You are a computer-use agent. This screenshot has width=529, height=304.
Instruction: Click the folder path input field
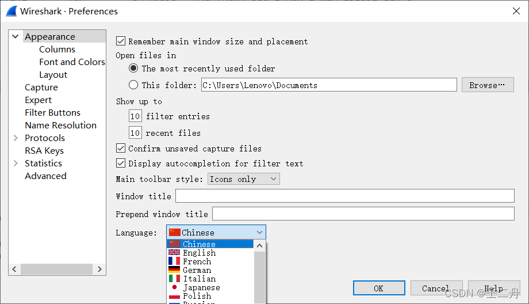pos(329,85)
